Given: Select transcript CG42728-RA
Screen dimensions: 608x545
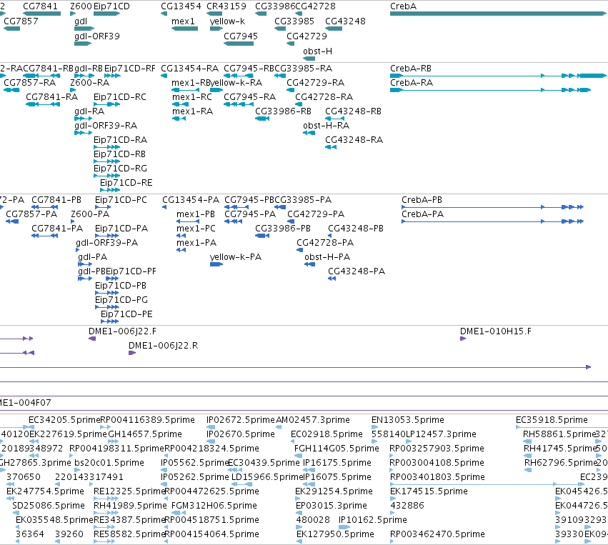Looking at the screenshot, I should coord(299,104).
